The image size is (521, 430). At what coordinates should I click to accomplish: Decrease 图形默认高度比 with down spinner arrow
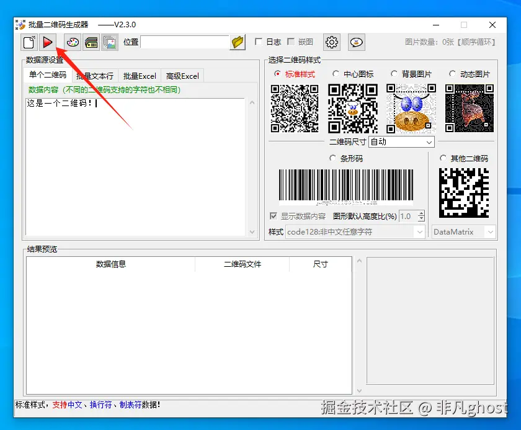[421, 219]
